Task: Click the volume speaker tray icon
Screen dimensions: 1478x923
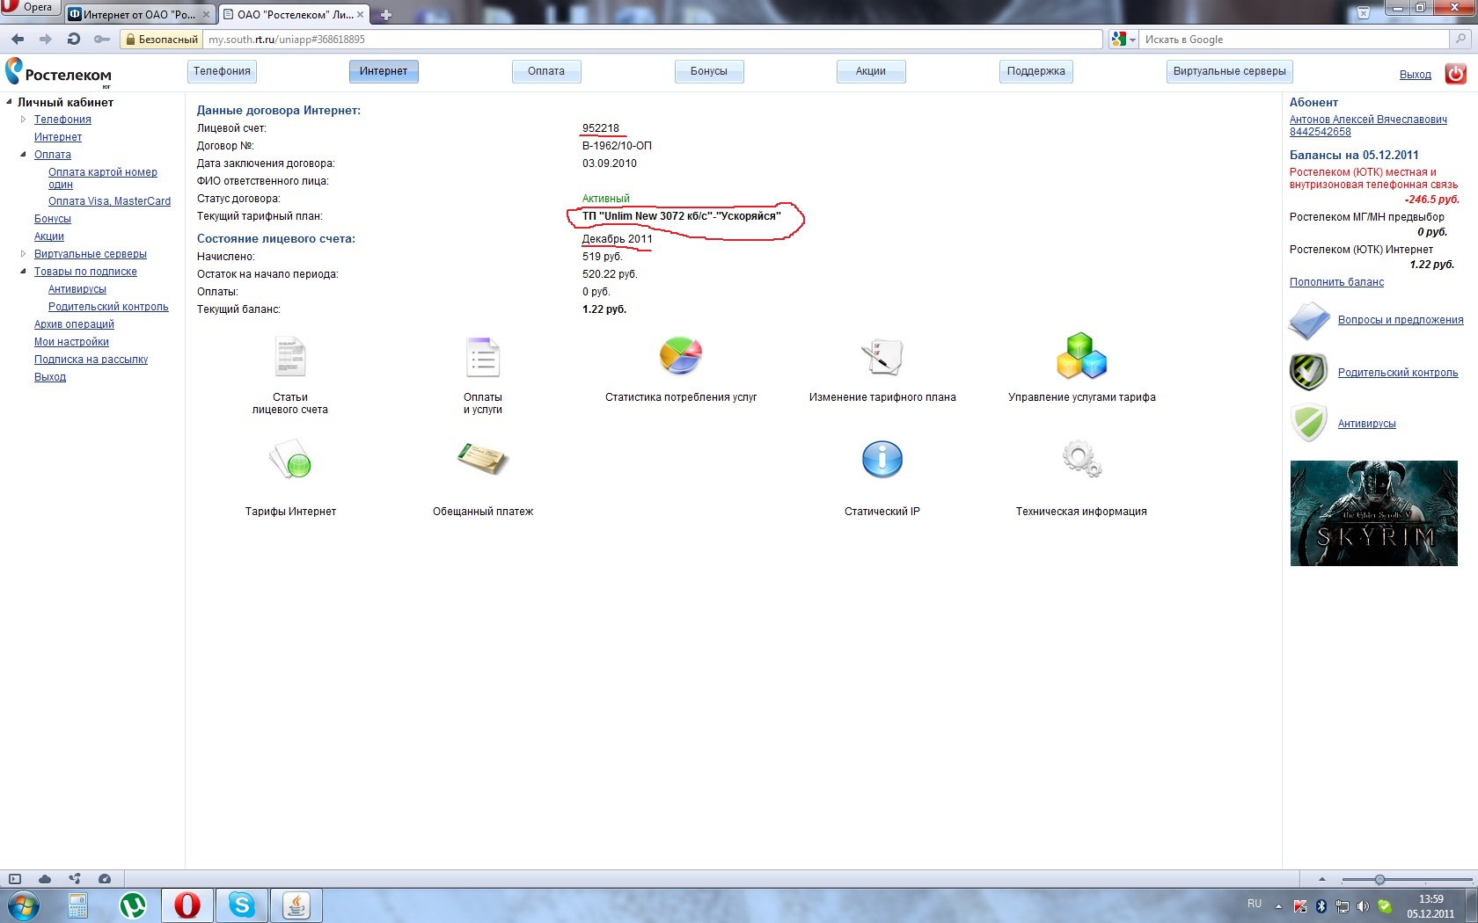Action: tap(1363, 906)
